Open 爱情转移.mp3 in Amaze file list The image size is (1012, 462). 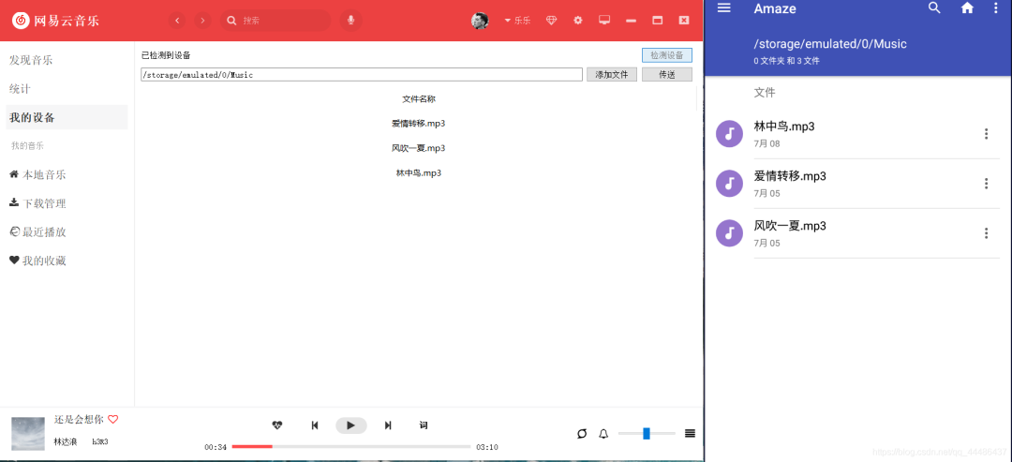point(858,184)
